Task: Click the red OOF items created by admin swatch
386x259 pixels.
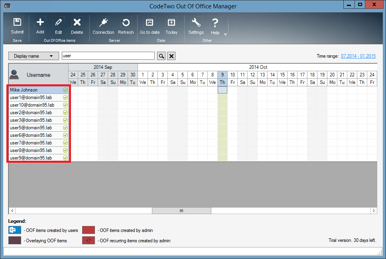Action: (89, 230)
